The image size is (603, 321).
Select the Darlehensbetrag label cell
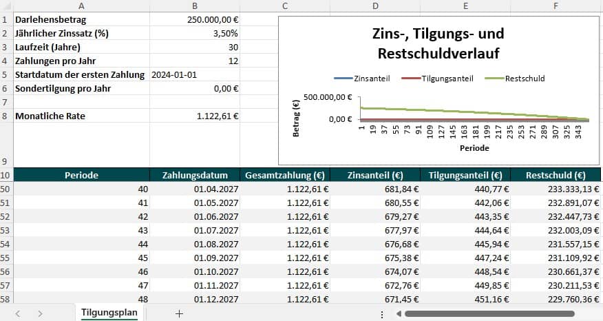pos(81,19)
